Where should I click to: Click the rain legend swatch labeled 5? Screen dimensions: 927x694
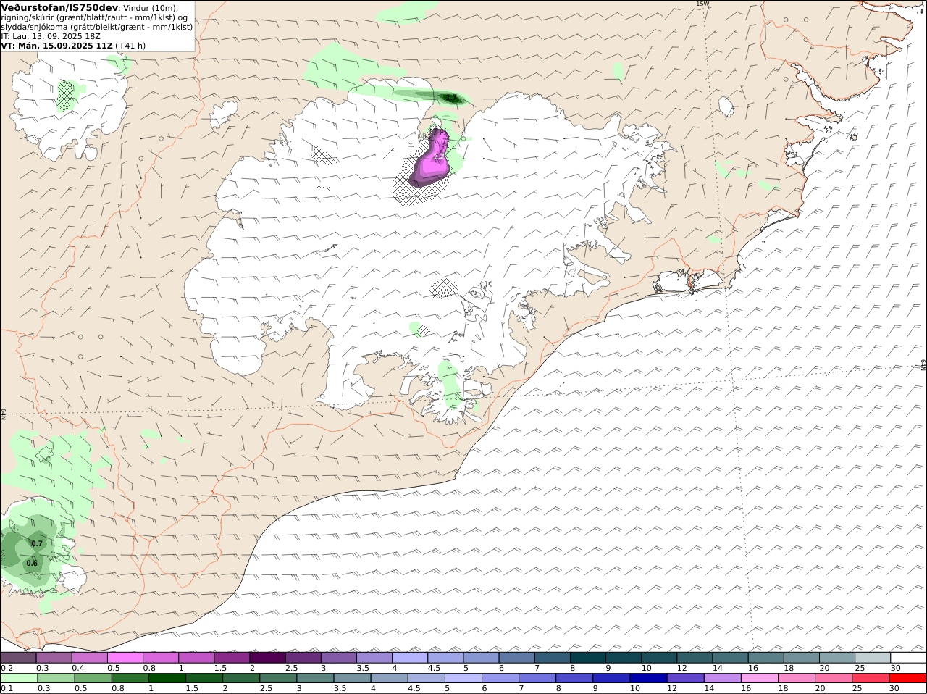(x=462, y=679)
